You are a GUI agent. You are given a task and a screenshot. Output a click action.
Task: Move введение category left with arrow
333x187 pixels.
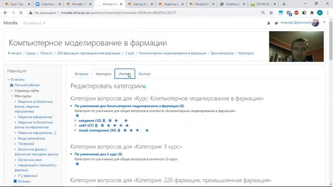coord(116,121)
